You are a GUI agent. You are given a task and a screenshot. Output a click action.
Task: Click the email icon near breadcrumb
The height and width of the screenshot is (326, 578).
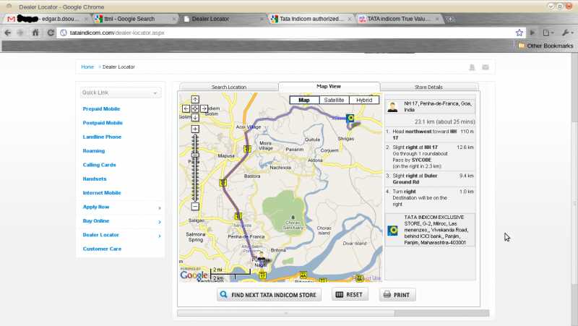coord(486,67)
